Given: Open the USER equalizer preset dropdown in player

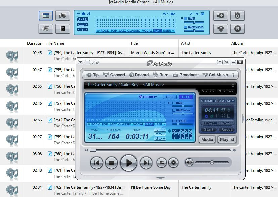Looking at the screenshot, I should [160, 124].
